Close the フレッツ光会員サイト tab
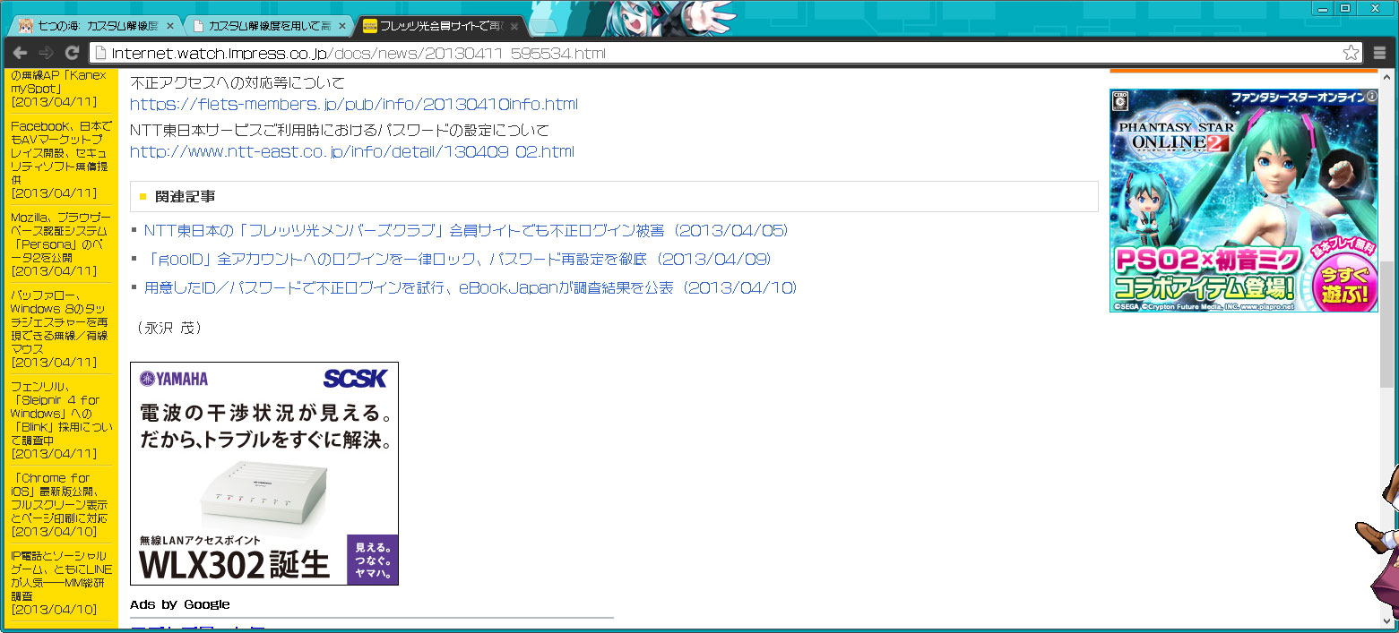This screenshot has width=1399, height=633. (x=514, y=26)
